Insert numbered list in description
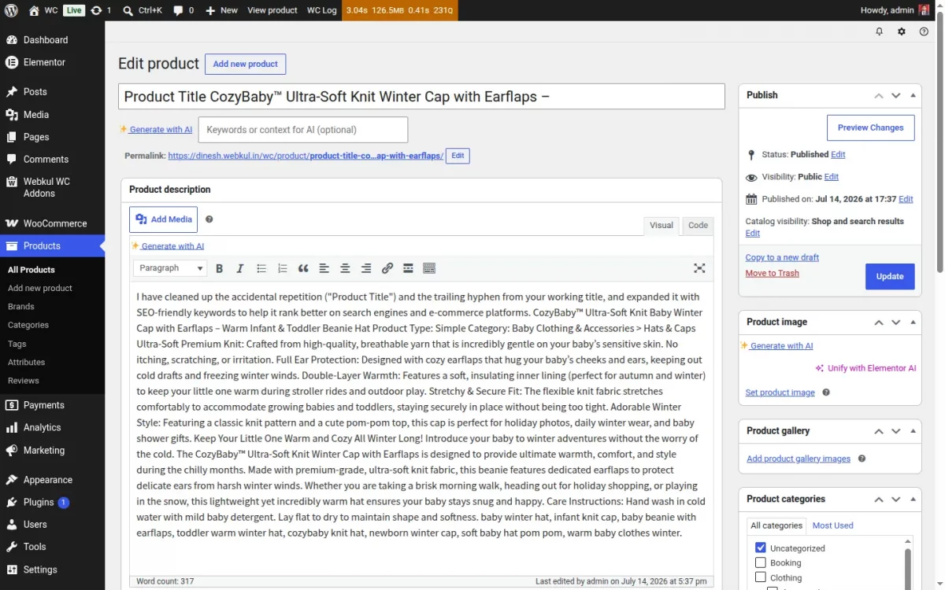The height and width of the screenshot is (590, 945). pyautogui.click(x=283, y=268)
